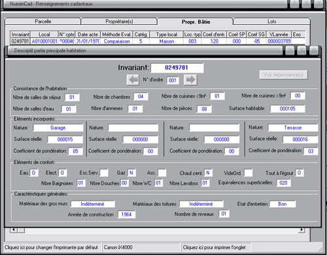Click the Surface réelle field 000015
The width and height of the screenshot is (327, 255).
(65, 140)
